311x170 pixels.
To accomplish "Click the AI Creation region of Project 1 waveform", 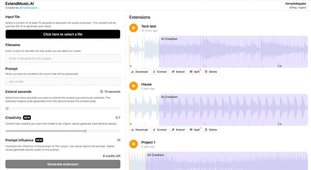I will pyautogui.click(x=226, y=161).
